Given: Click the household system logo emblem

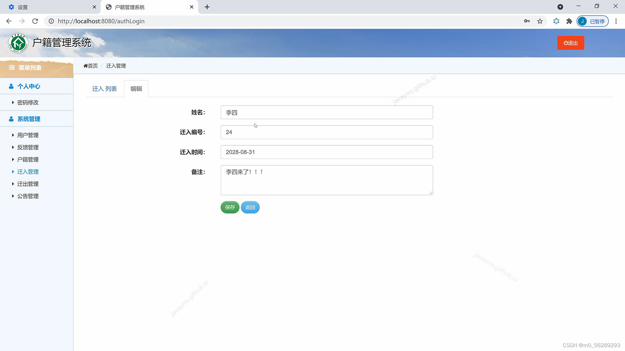Looking at the screenshot, I should pyautogui.click(x=18, y=43).
